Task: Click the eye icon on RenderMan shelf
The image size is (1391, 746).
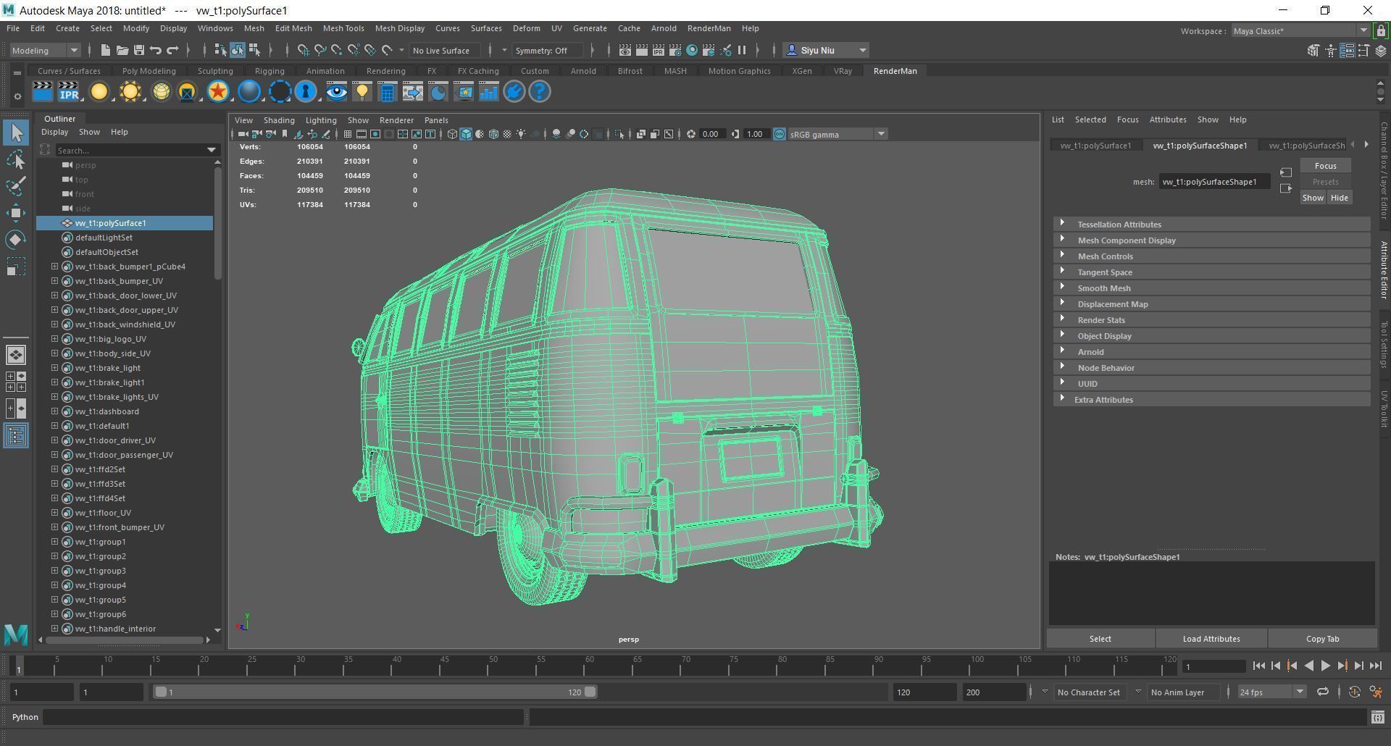Action: click(336, 92)
